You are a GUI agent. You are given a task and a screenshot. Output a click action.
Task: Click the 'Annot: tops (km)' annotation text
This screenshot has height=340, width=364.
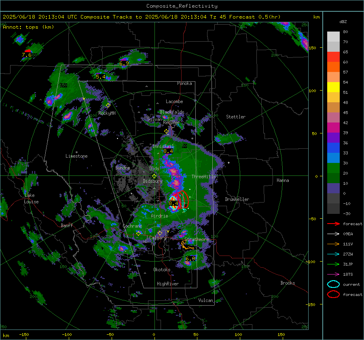click(x=28, y=27)
